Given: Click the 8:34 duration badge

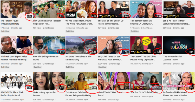Looking at the screenshot, I should [29, 16].
